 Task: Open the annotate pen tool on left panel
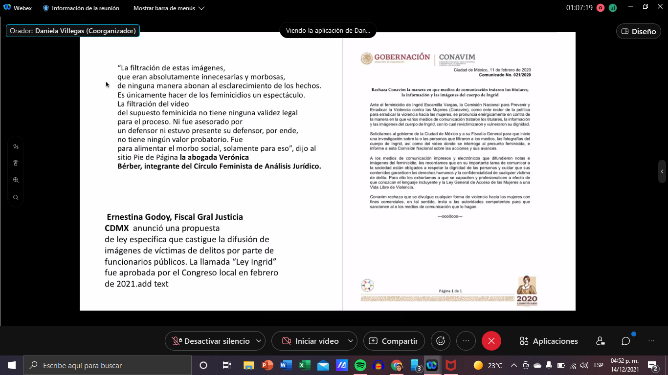click(16, 146)
